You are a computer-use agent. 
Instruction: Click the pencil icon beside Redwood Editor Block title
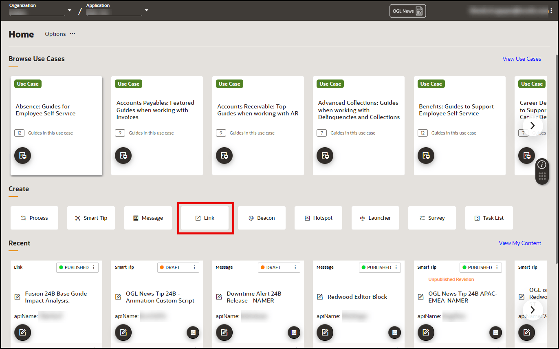pyautogui.click(x=320, y=297)
